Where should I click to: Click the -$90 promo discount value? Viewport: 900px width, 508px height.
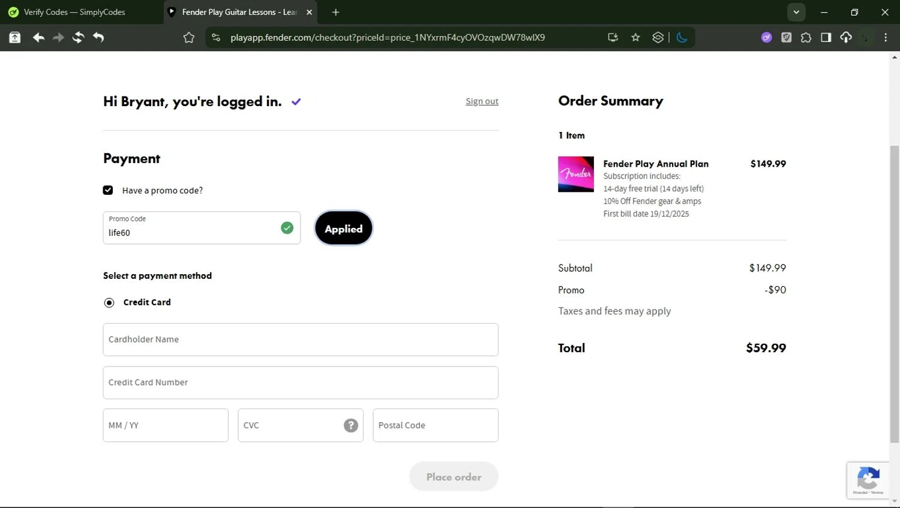pos(775,290)
